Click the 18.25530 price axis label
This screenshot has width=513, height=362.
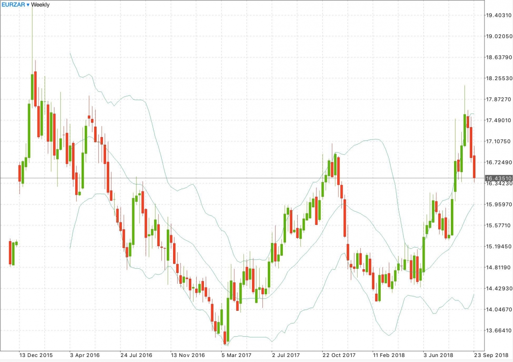[x=498, y=78]
